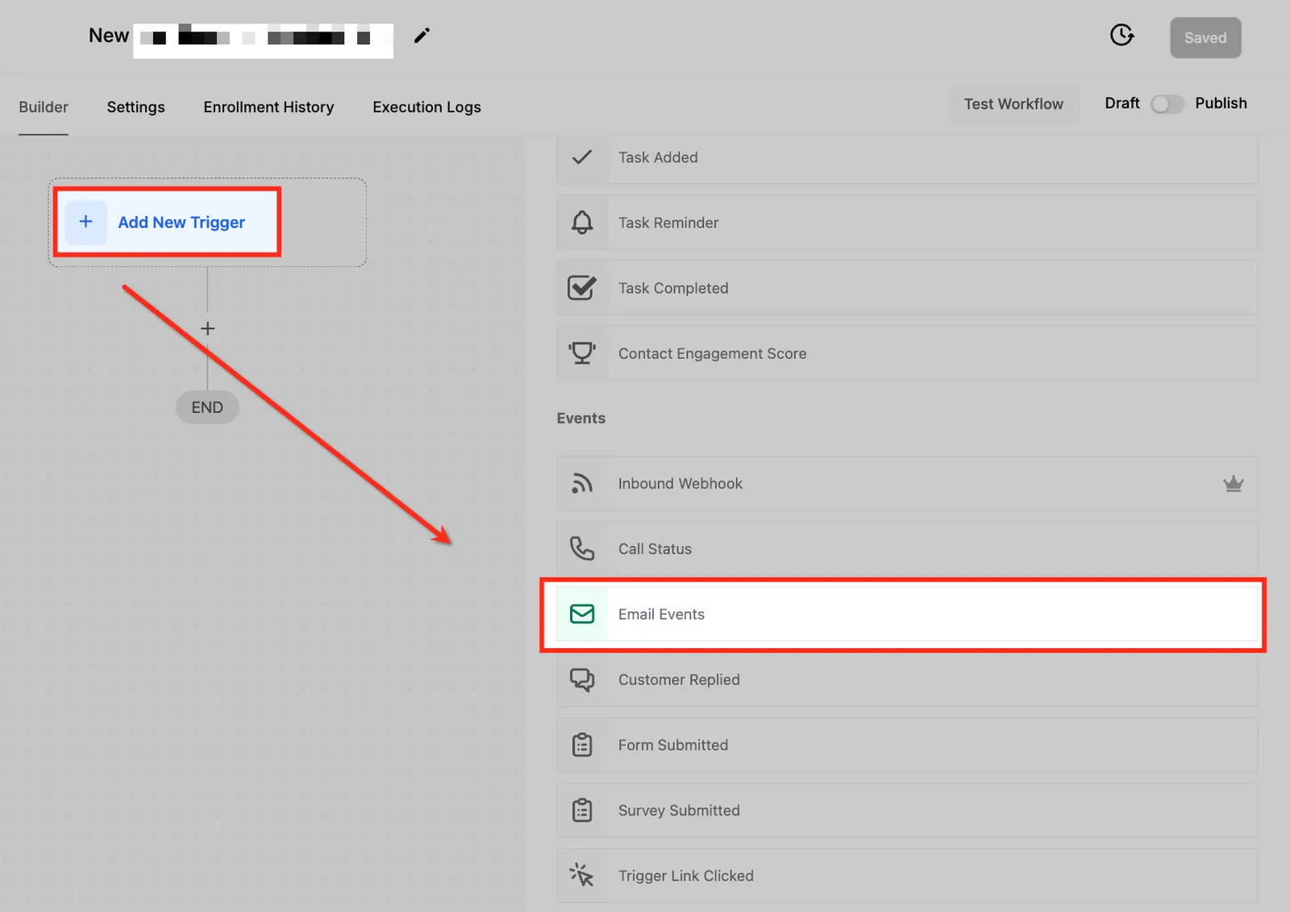Image resolution: width=1290 pixels, height=912 pixels.
Task: Click the cursor icon for Trigger Link Clicked
Action: 581,876
